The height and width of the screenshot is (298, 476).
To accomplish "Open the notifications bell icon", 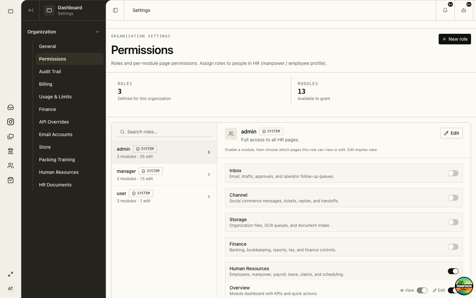I will tap(445, 10).
